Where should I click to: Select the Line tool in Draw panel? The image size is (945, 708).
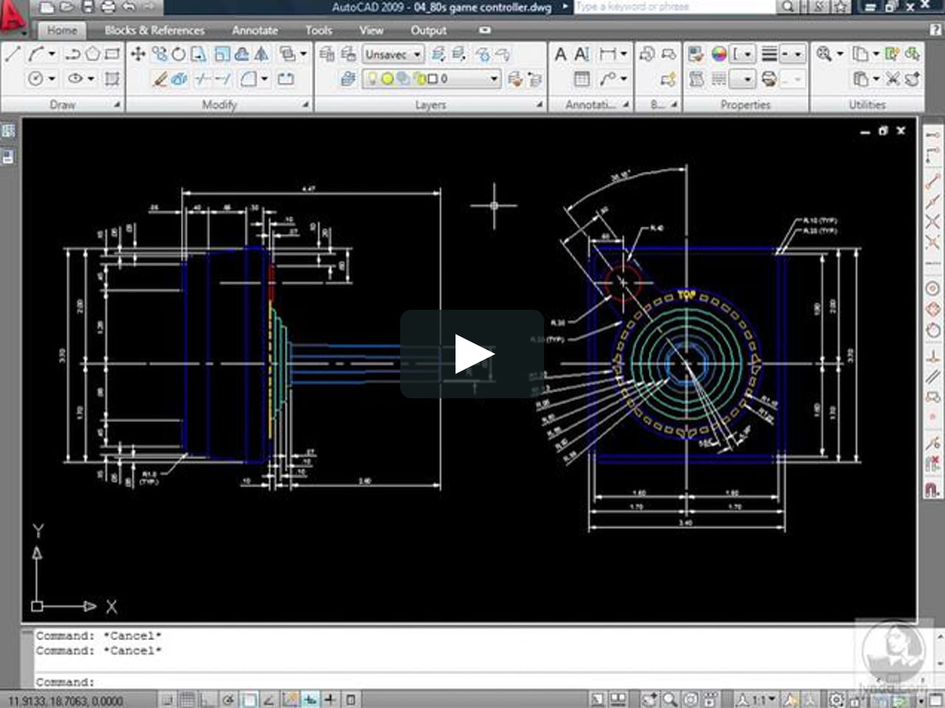13,54
